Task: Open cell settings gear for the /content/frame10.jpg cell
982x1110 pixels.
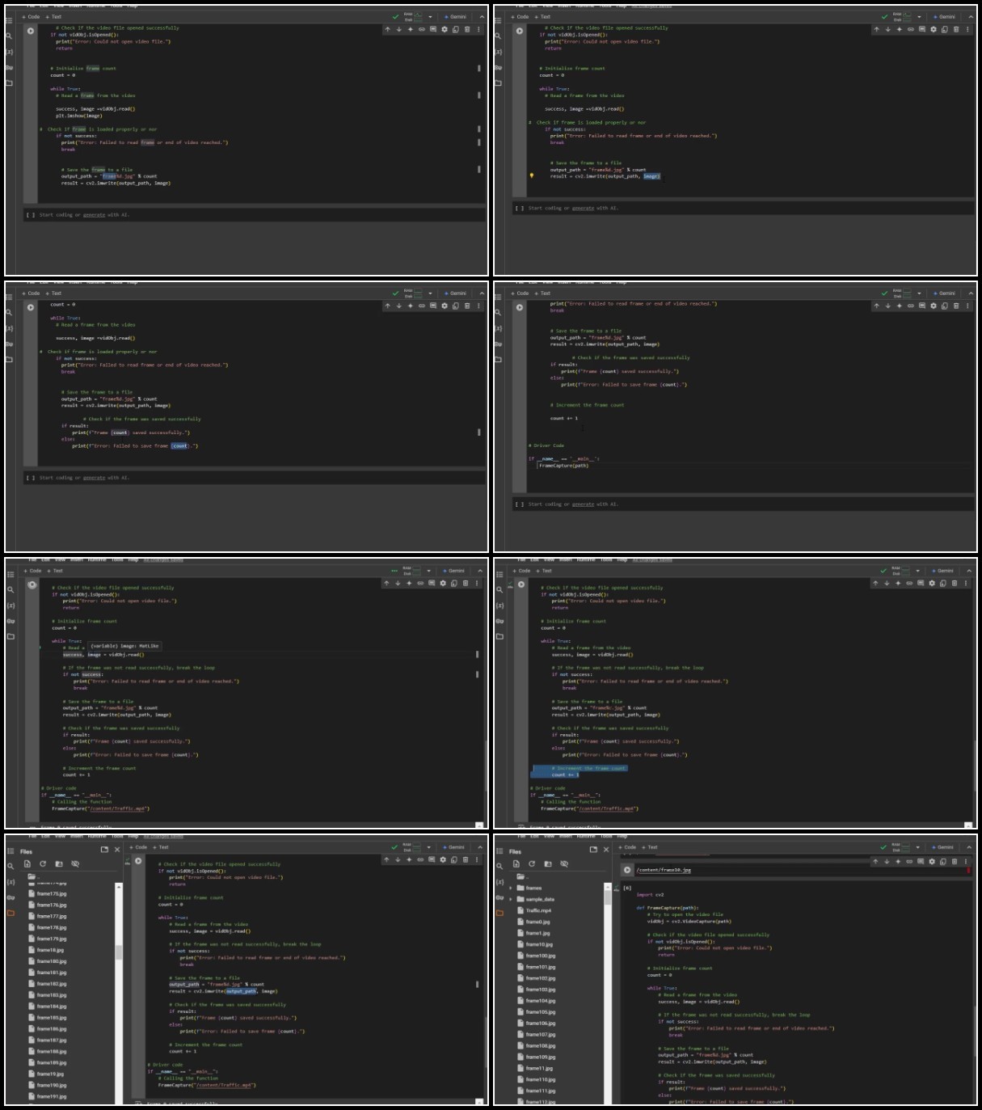Action: 932,861
